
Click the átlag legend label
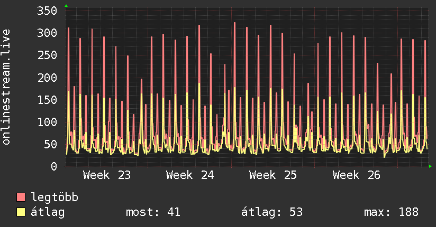(48, 212)
